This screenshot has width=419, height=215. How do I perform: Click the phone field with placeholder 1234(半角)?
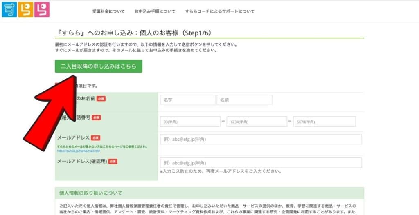pos(257,122)
